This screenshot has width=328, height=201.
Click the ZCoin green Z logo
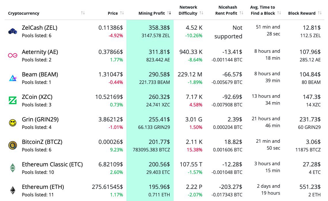click(x=13, y=100)
